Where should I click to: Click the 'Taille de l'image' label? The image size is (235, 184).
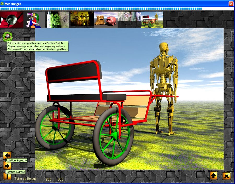(x=26, y=179)
